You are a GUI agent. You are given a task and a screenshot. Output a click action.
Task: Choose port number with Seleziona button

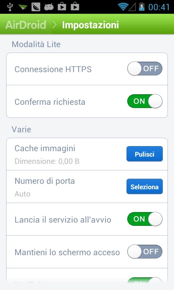tap(145, 186)
